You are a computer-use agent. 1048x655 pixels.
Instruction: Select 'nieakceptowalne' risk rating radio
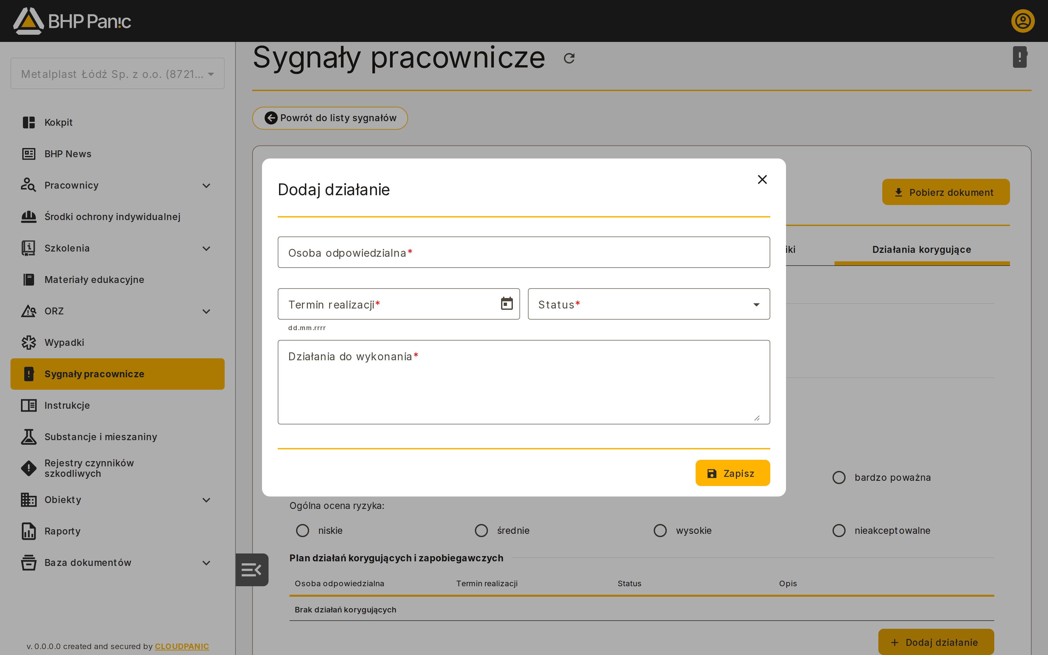839,530
